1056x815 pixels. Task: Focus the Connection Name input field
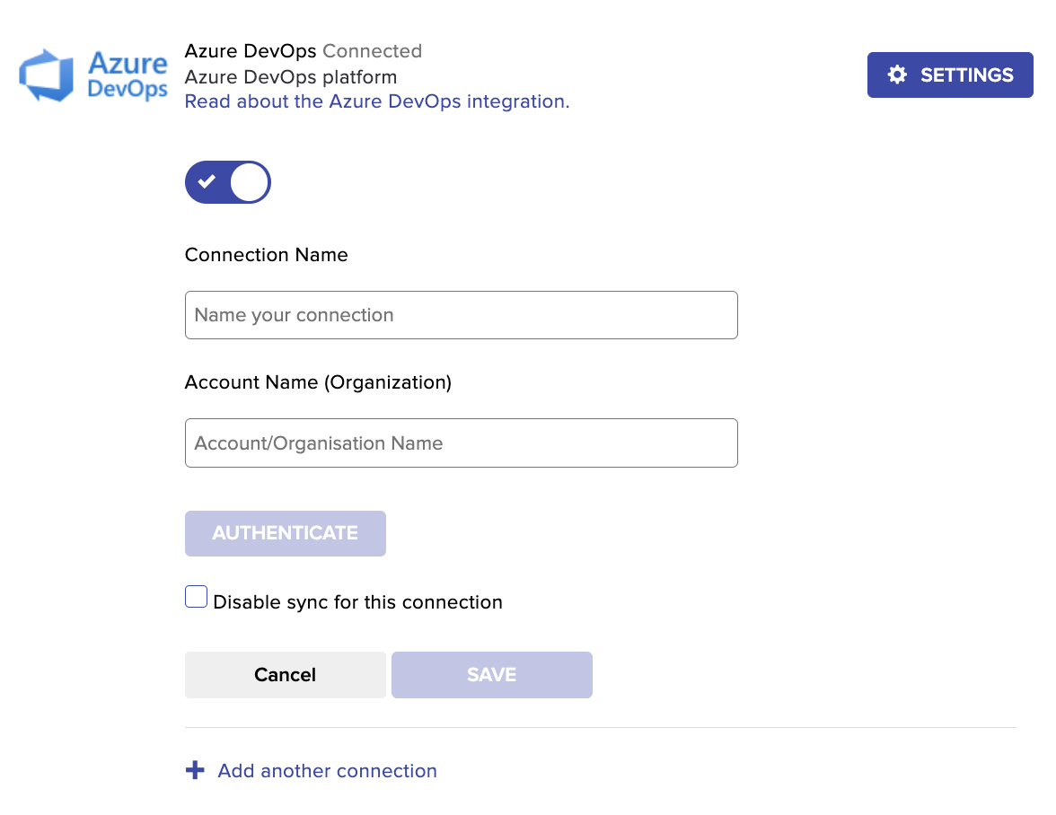pyautogui.click(x=462, y=315)
